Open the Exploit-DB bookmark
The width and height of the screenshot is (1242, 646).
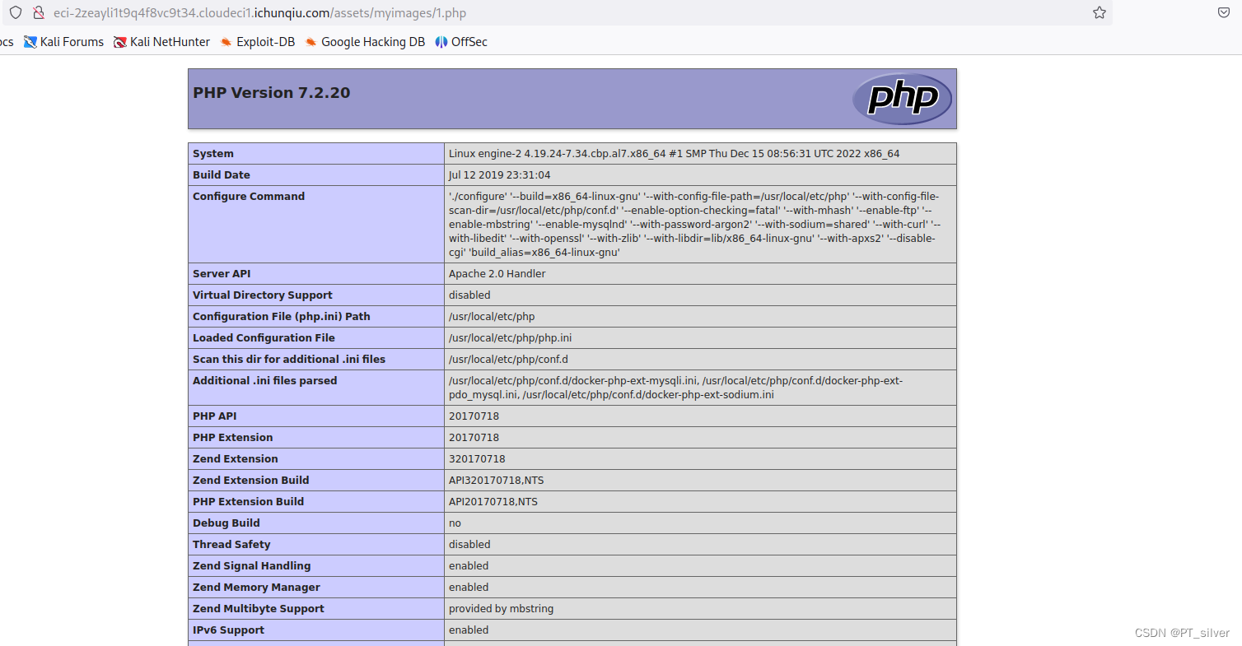pyautogui.click(x=257, y=42)
